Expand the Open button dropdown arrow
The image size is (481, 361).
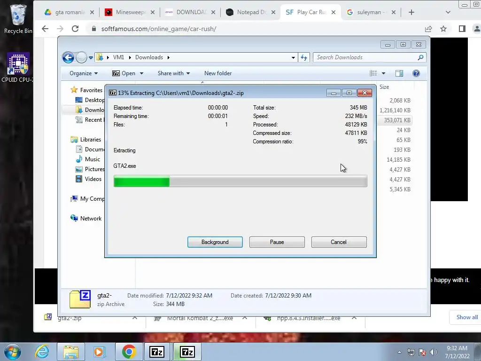[x=141, y=73]
